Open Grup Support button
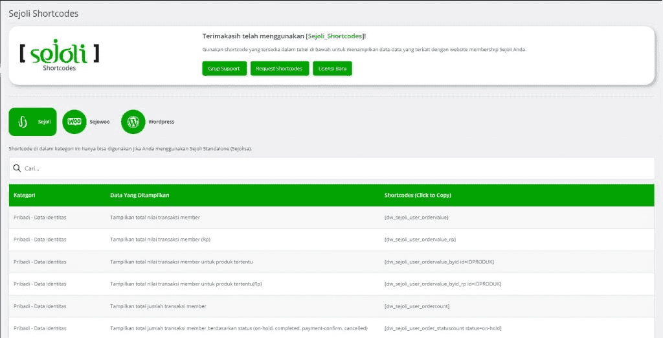The height and width of the screenshot is (338, 663). point(224,69)
